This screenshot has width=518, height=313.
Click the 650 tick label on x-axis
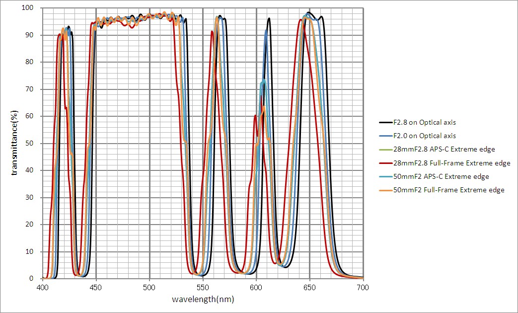(x=310, y=287)
